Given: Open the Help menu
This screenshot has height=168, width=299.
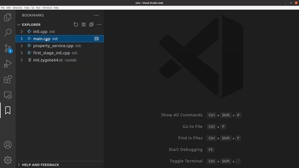Looking at the screenshot, I should pyautogui.click(x=56, y=8).
